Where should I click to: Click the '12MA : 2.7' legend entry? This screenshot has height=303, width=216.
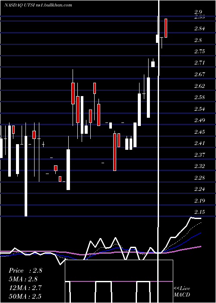coord(25,287)
